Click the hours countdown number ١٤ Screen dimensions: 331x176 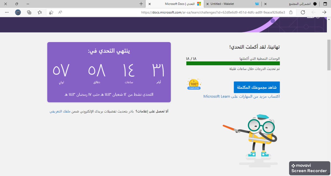(129, 71)
